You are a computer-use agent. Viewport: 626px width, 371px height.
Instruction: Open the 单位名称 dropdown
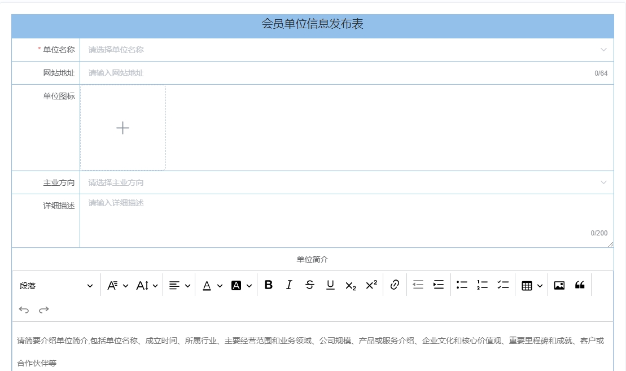click(345, 50)
